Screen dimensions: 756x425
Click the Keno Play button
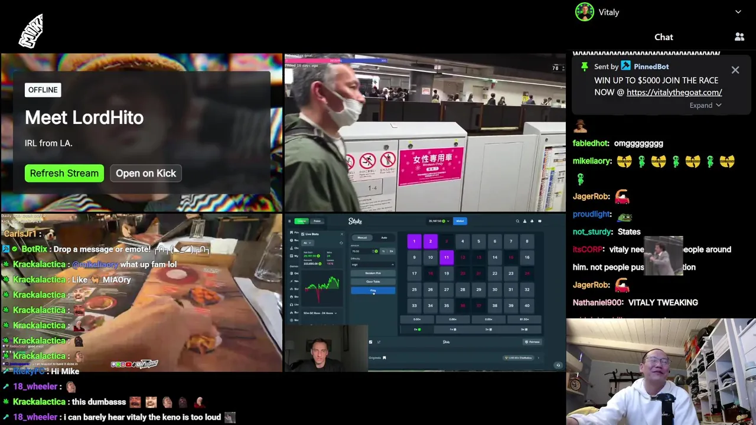point(373,290)
